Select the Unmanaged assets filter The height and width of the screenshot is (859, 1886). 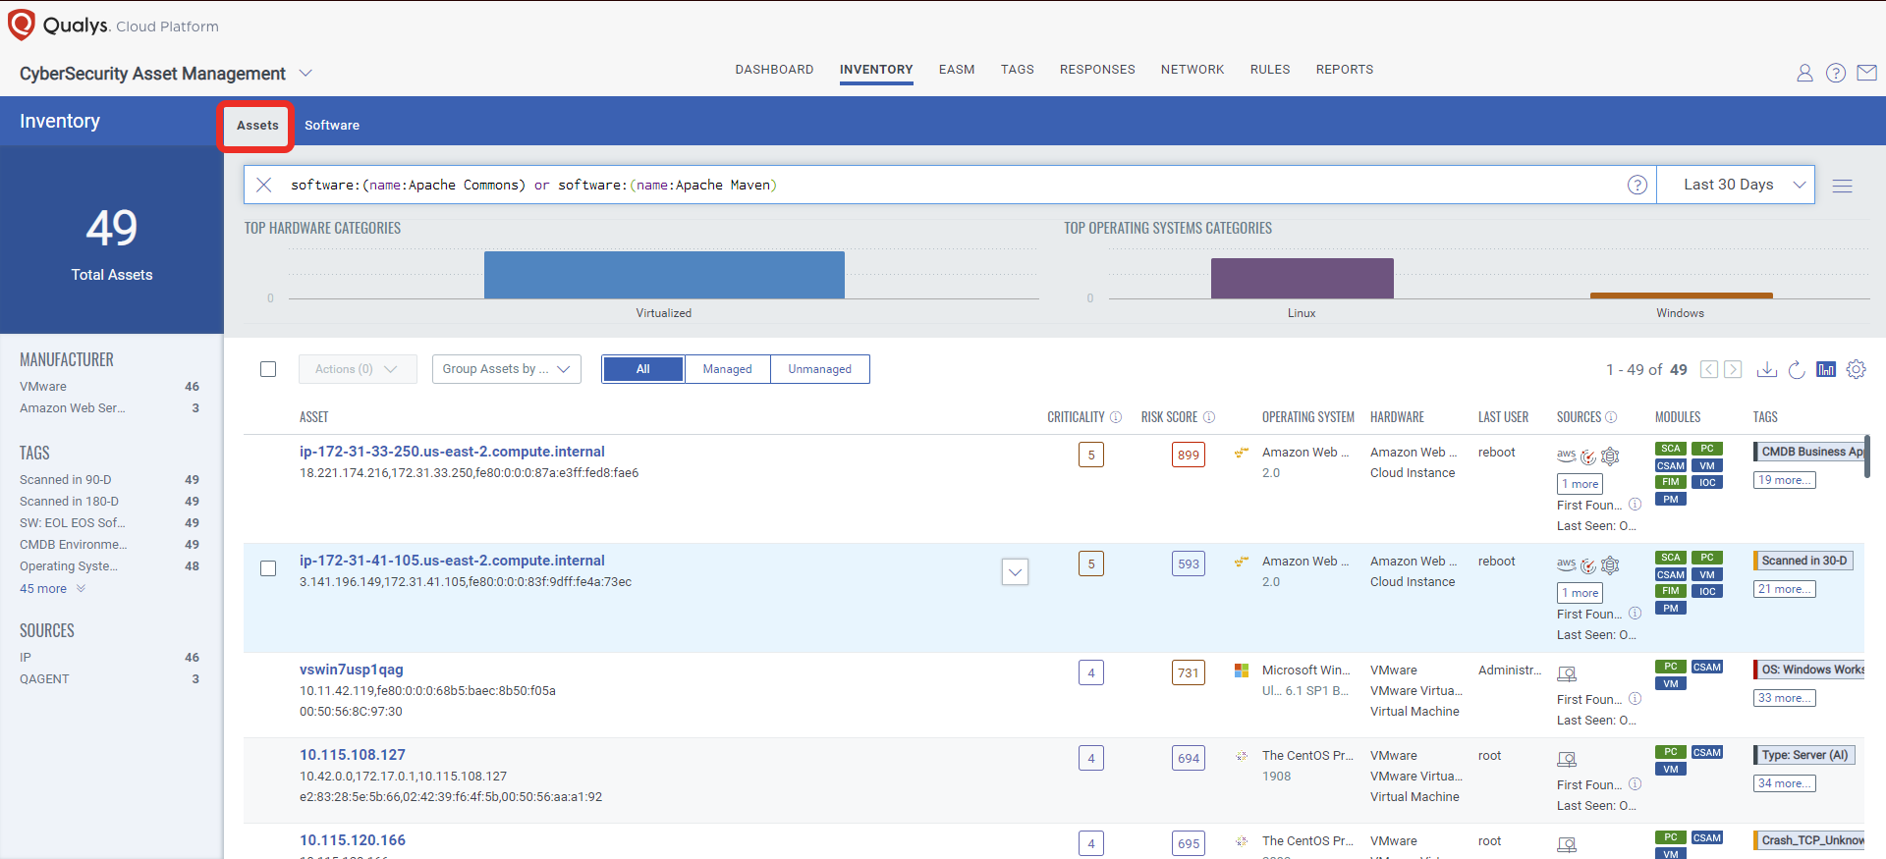820,369
